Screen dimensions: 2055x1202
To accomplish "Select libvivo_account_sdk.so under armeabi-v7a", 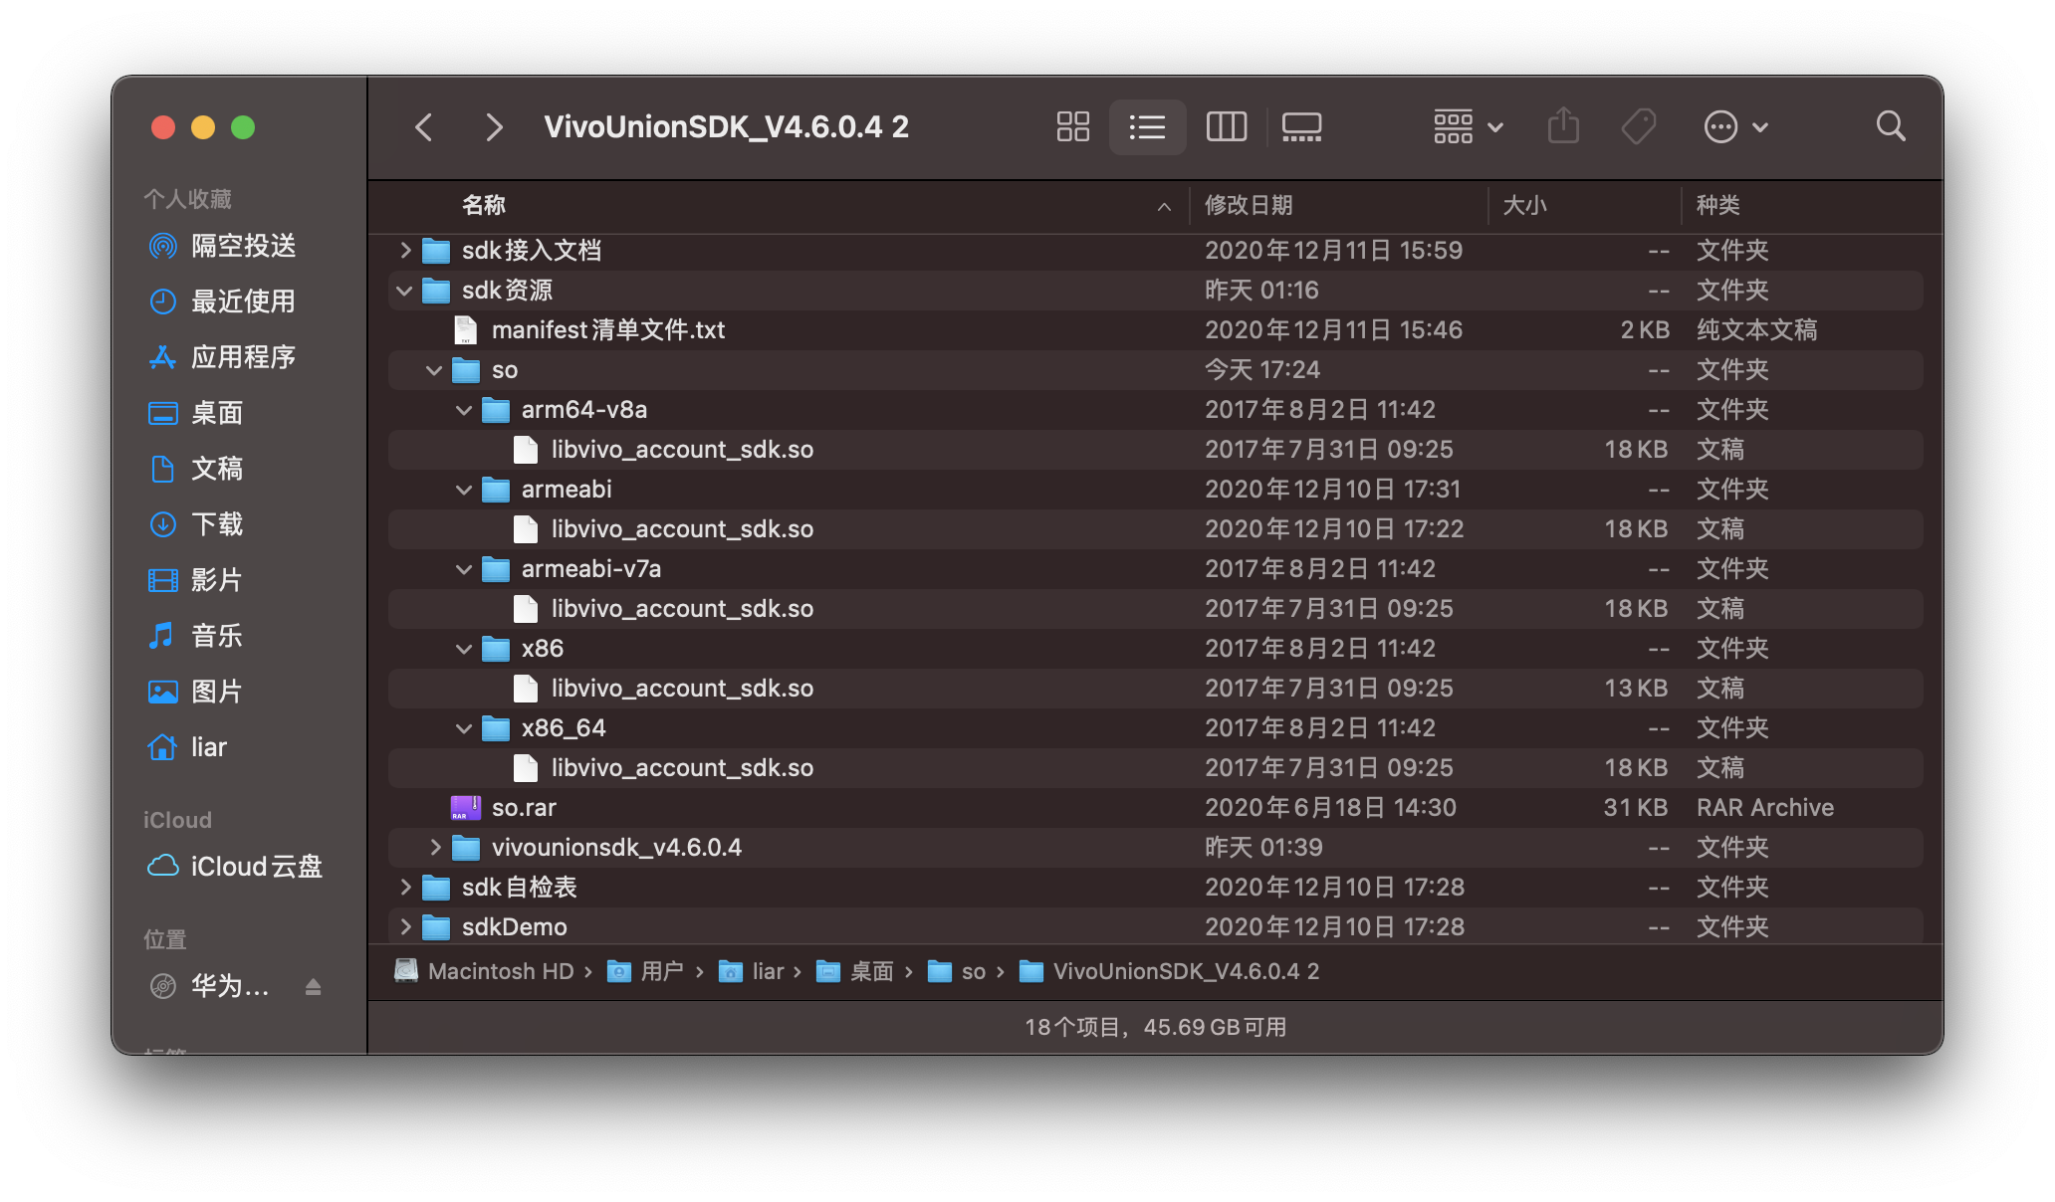I will tap(1155, 609).
